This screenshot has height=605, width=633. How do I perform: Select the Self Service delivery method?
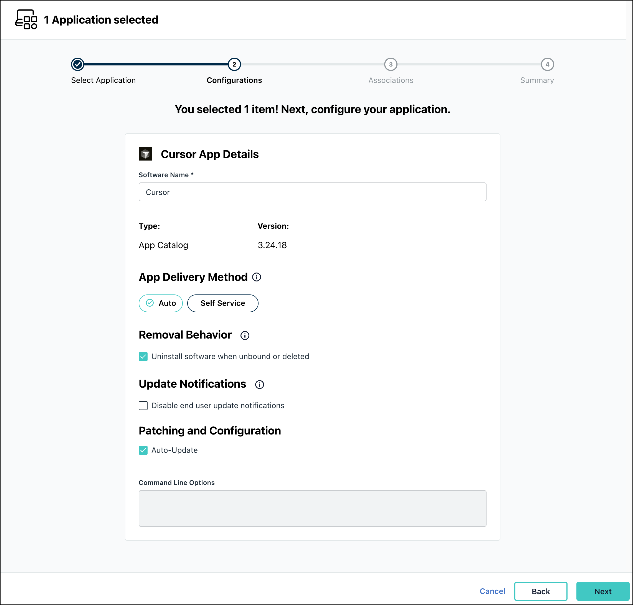(223, 303)
